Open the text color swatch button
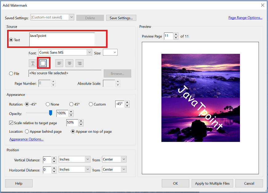 [x=43, y=63]
